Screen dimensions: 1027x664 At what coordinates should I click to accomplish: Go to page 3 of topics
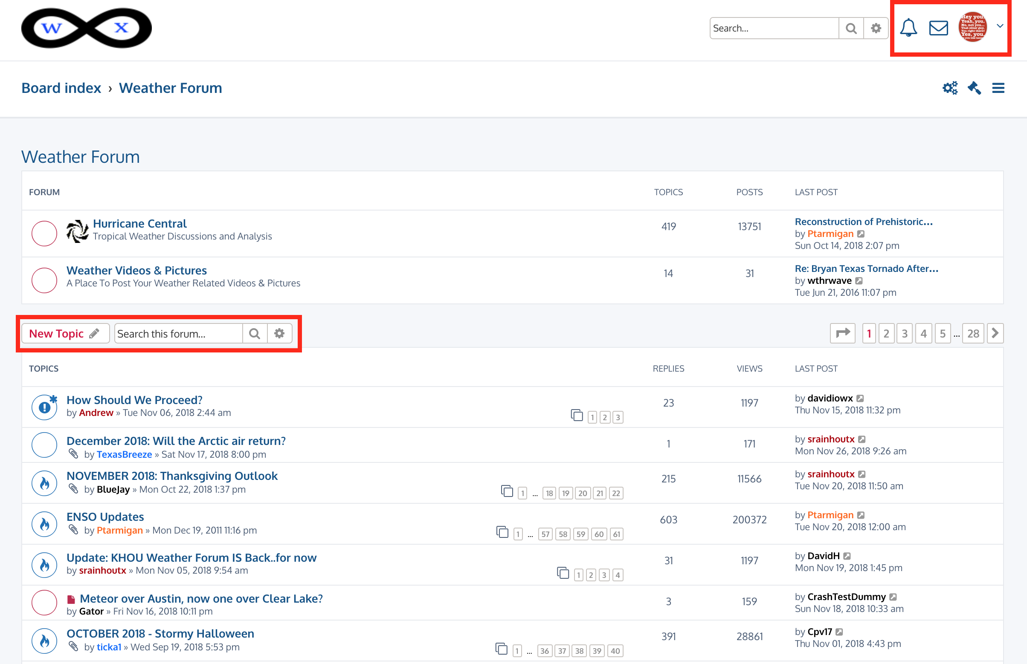905,334
